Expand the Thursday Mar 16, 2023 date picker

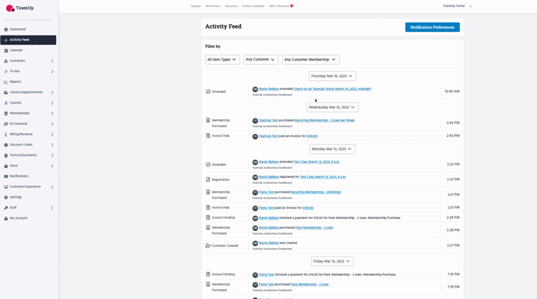332,76
